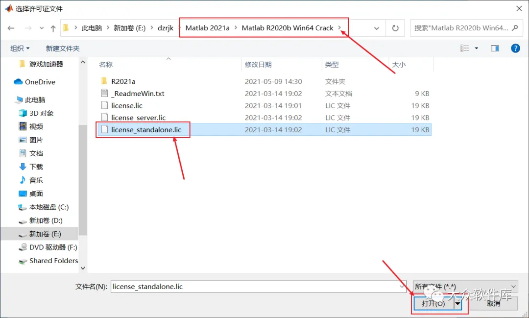This screenshot has width=529, height=318.
Task: Navigate to 此电脑 in breadcrumb
Action: pyautogui.click(x=92, y=28)
